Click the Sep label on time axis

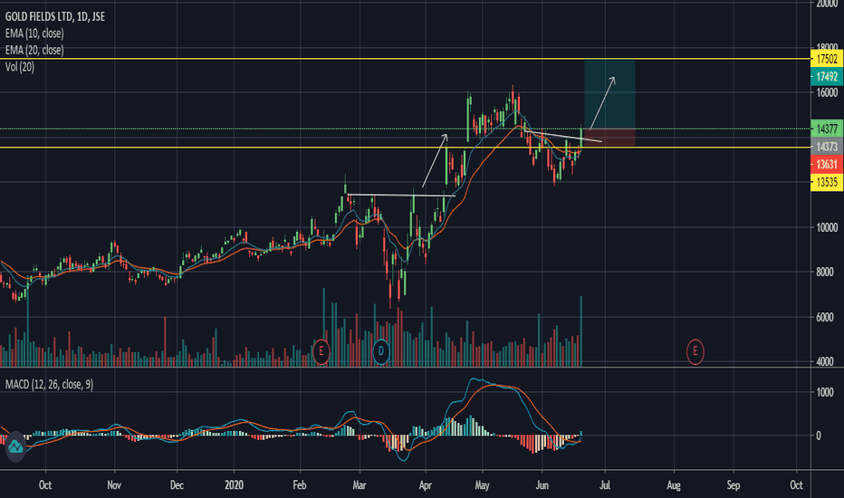point(734,485)
